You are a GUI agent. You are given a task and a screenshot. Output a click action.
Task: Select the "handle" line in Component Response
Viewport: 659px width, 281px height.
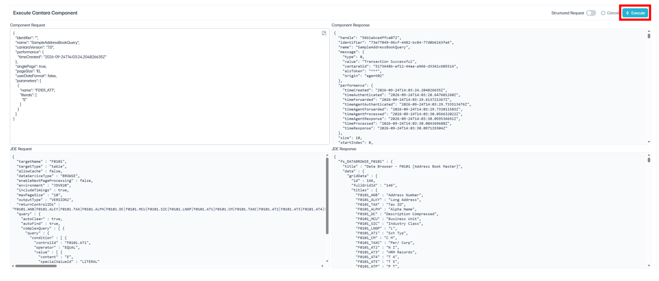370,38
